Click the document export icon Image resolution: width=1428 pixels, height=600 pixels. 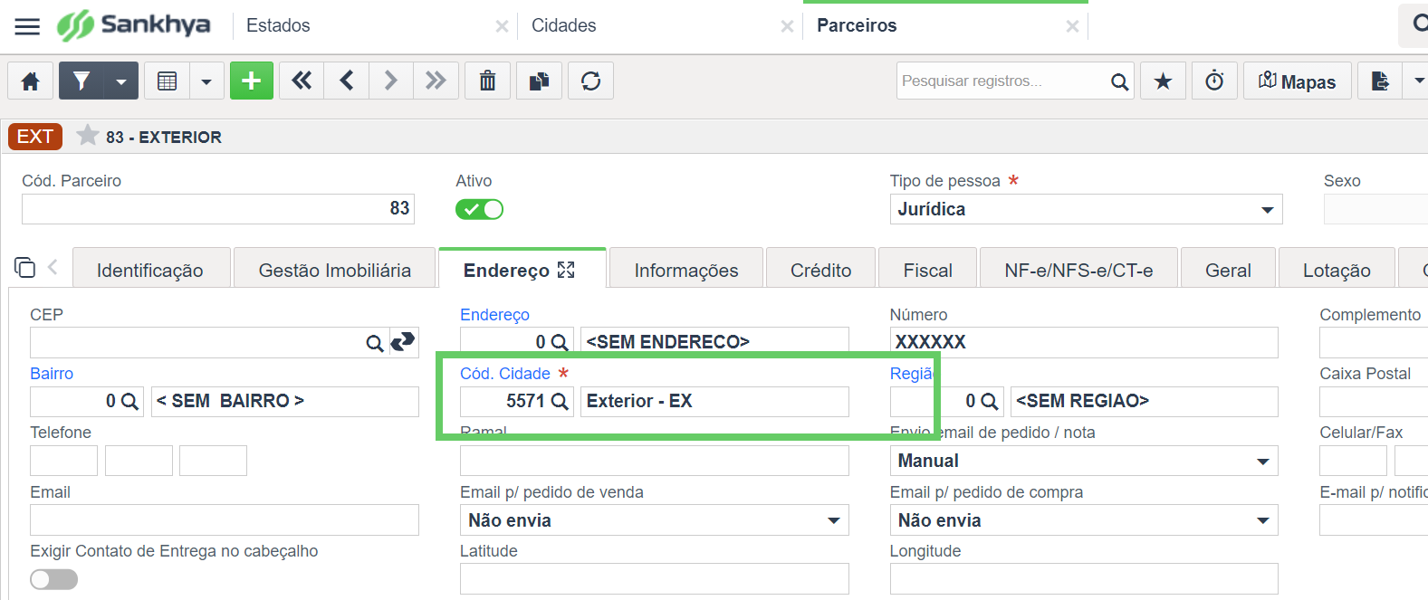pyautogui.click(x=1380, y=81)
